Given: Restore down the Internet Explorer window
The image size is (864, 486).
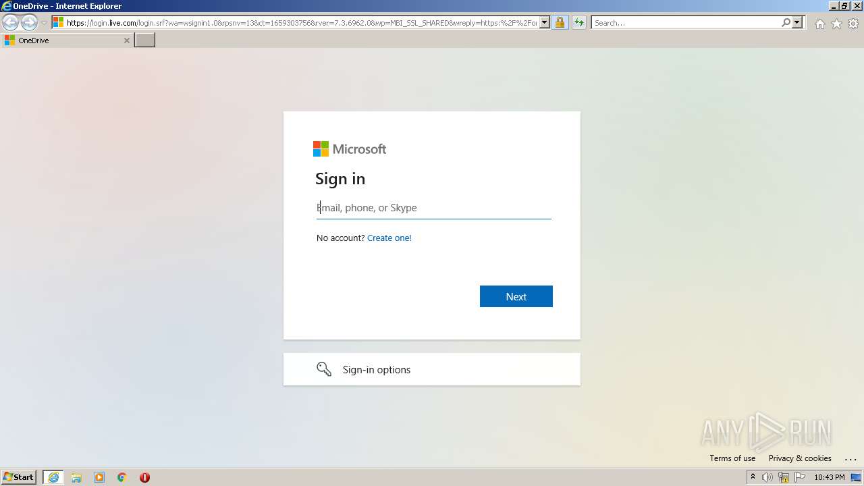Looking at the screenshot, I should point(844,5).
